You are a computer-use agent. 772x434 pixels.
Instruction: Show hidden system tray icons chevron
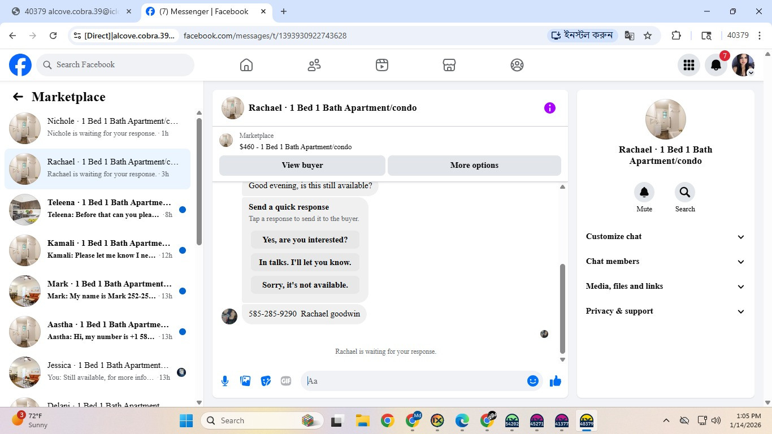[666, 420]
